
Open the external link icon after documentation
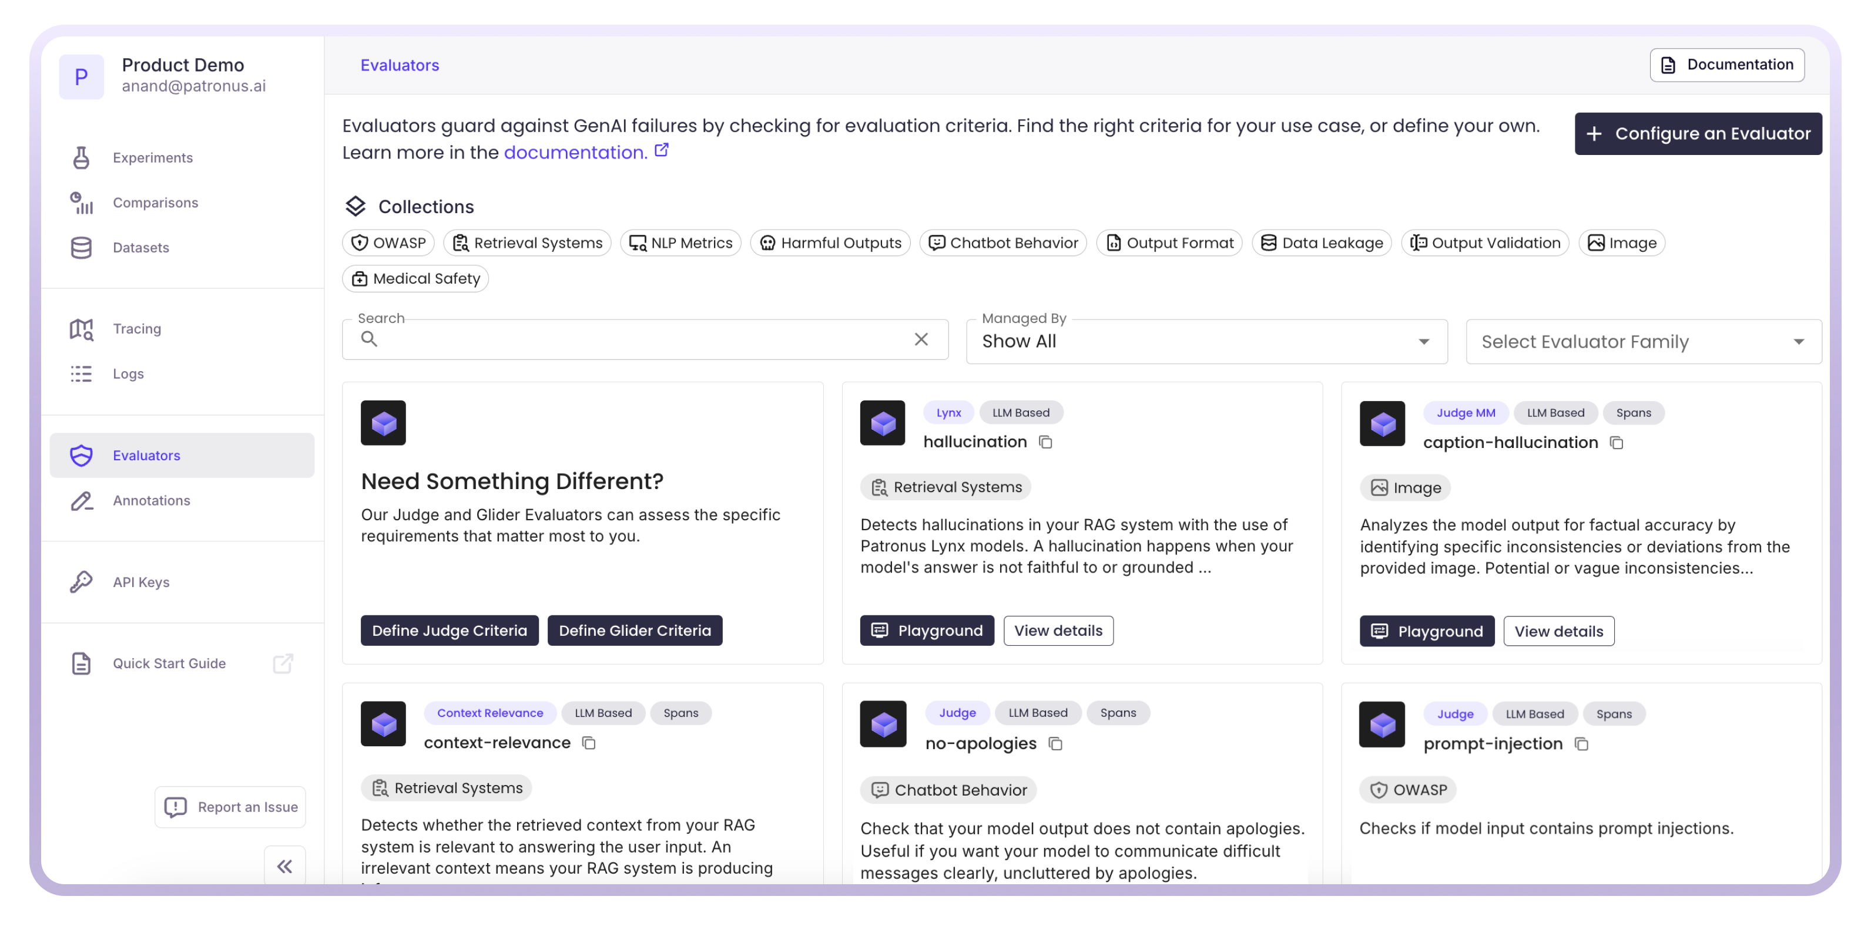pyautogui.click(x=661, y=150)
